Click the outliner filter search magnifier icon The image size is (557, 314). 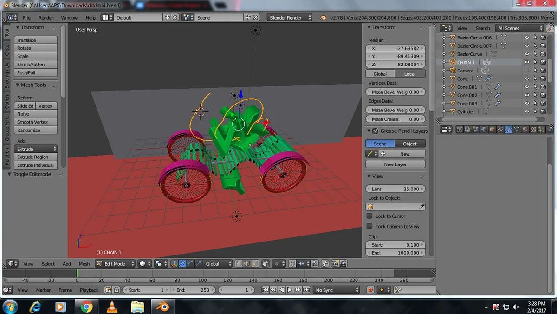click(551, 28)
